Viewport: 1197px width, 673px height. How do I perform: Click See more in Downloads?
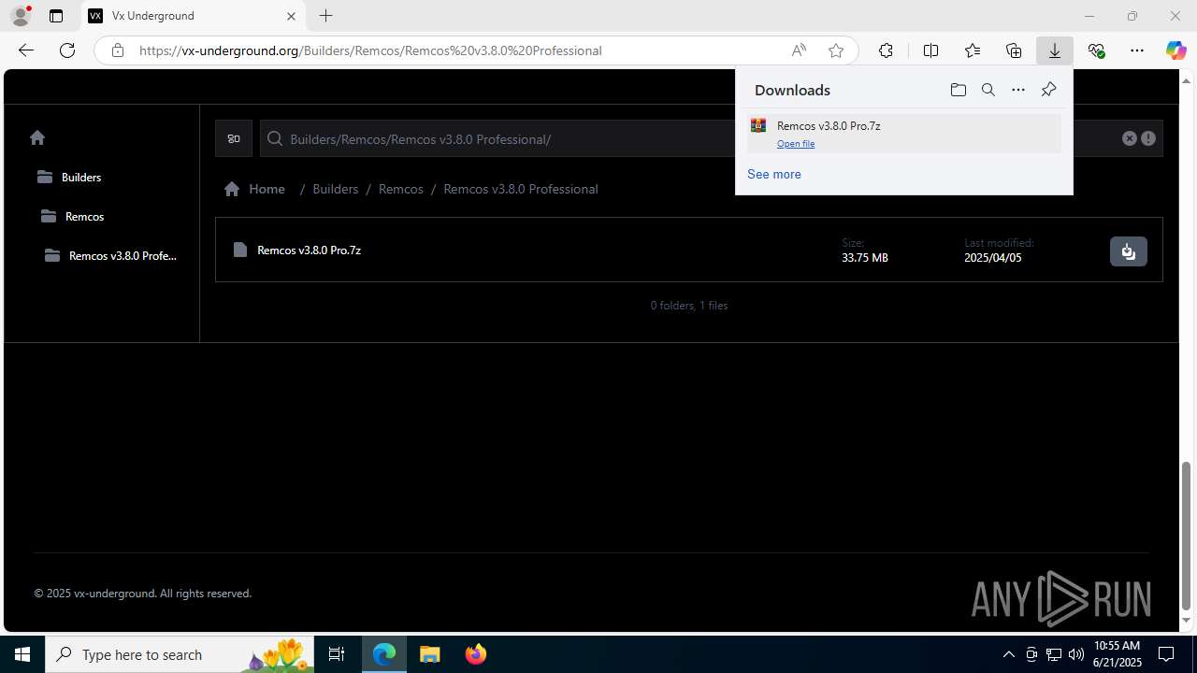pyautogui.click(x=774, y=174)
